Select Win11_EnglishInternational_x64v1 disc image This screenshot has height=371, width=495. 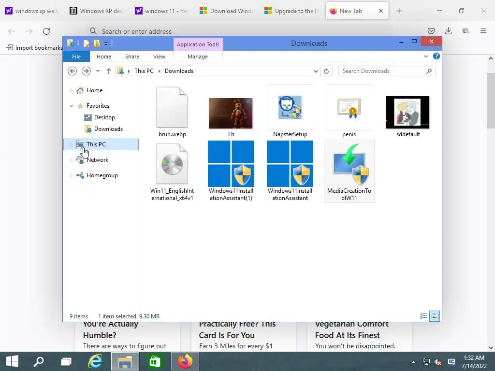point(172,164)
